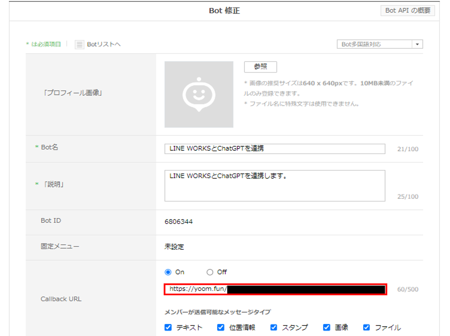Select the Callback URL Off radio button

coord(210,272)
